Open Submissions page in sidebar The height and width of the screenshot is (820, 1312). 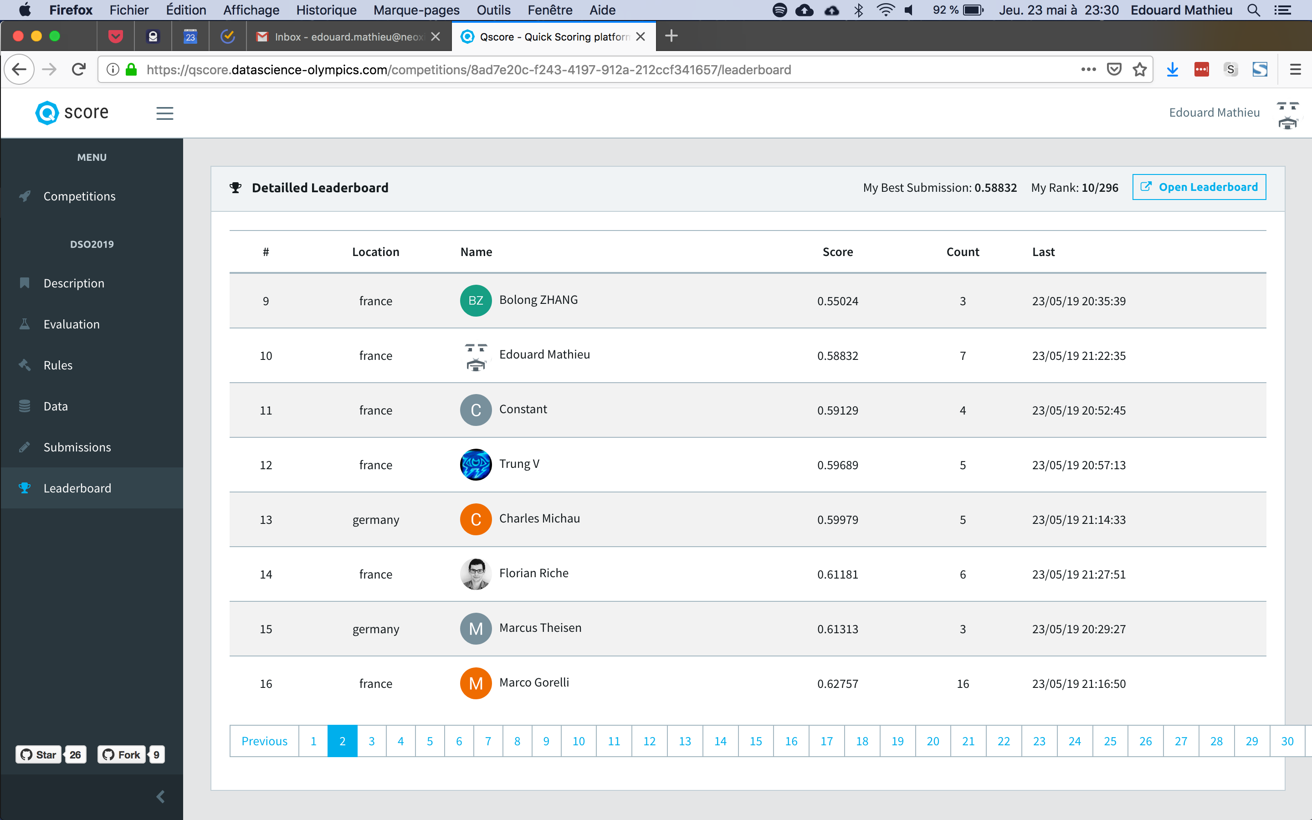point(77,447)
